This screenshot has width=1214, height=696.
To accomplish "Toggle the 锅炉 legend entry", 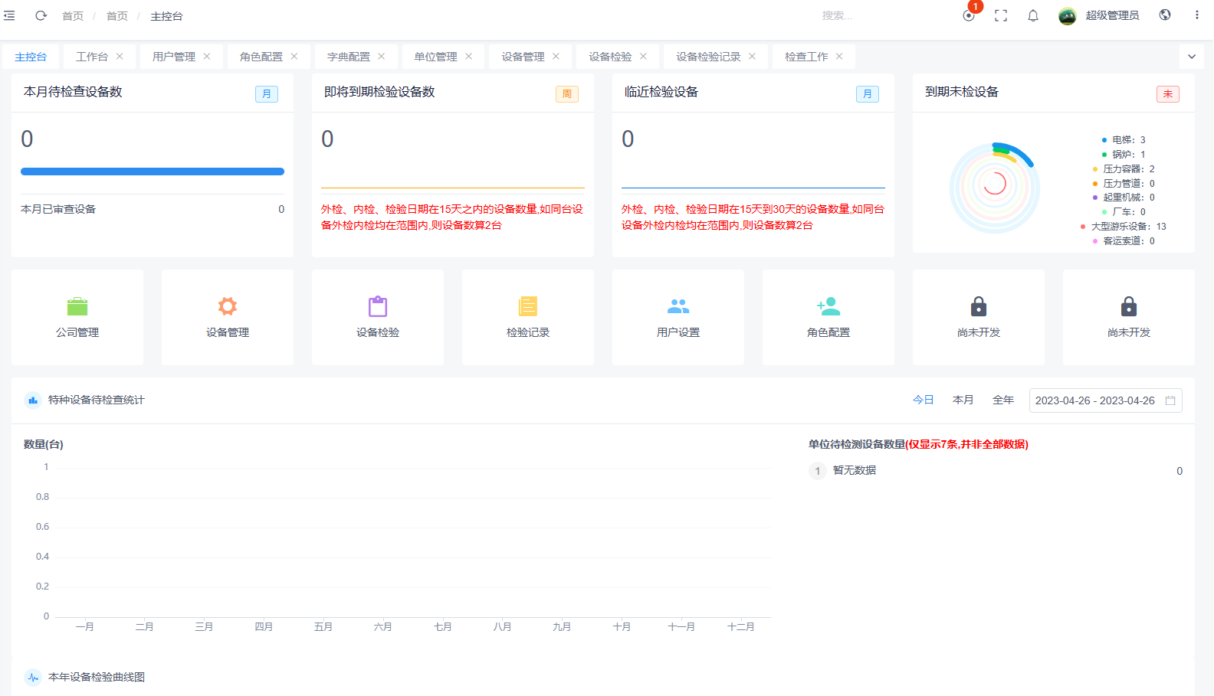I will tap(1123, 155).
